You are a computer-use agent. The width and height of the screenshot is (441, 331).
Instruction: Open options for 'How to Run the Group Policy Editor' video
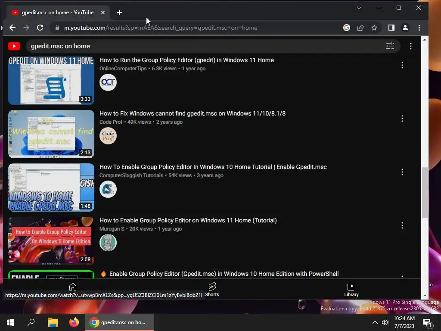coord(402,65)
